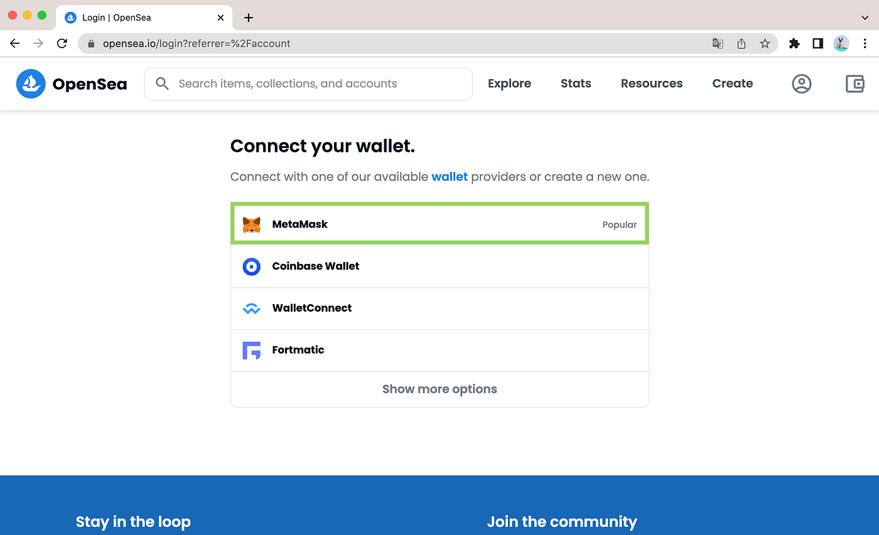This screenshot has height=535, width=879.
Task: Click the OpenSea wordmark
Action: (x=90, y=84)
